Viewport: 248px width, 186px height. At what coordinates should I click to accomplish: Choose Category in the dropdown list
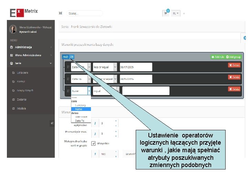80,105
